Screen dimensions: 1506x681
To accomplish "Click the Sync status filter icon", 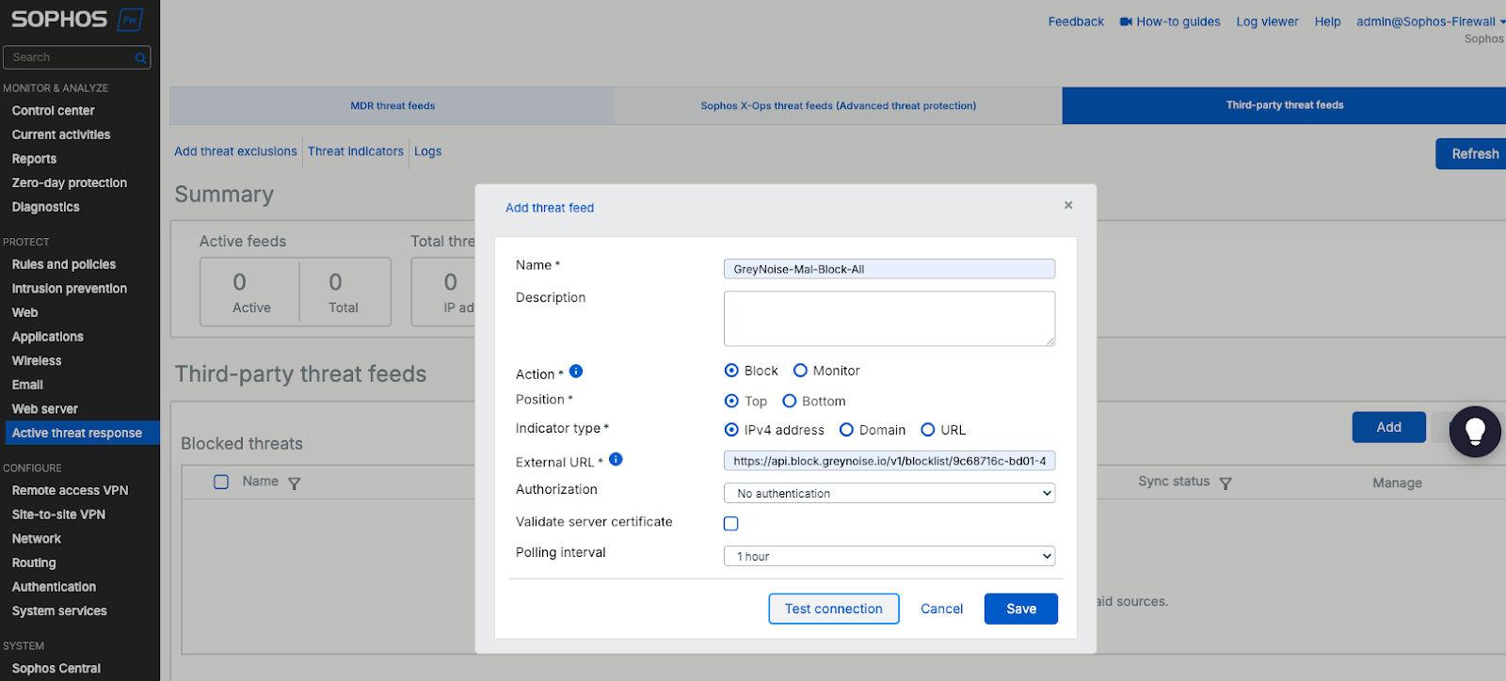I will click(x=1226, y=483).
